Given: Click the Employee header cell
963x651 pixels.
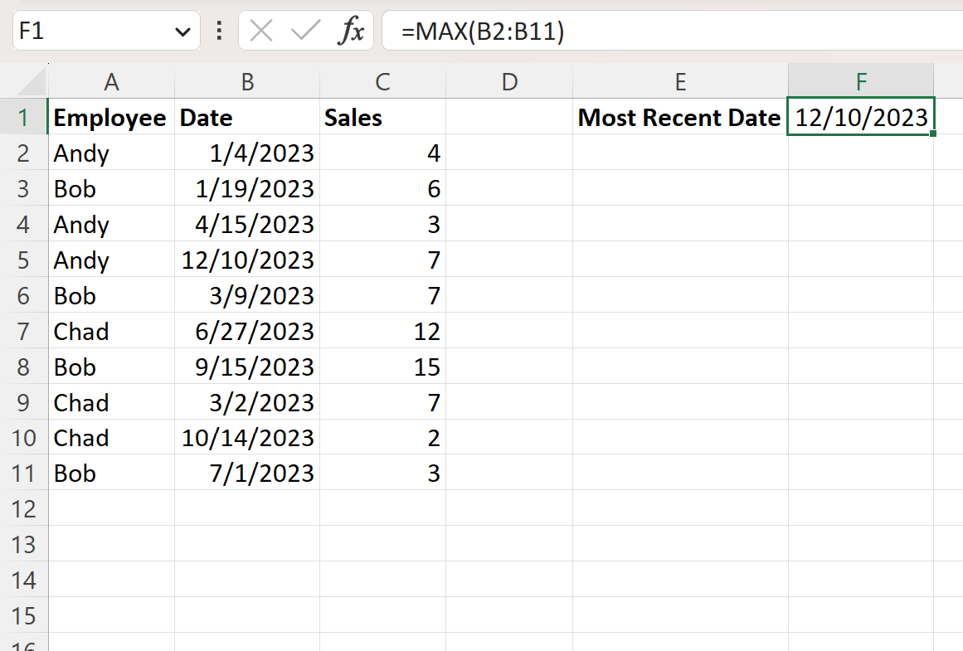Looking at the screenshot, I should 111,117.
